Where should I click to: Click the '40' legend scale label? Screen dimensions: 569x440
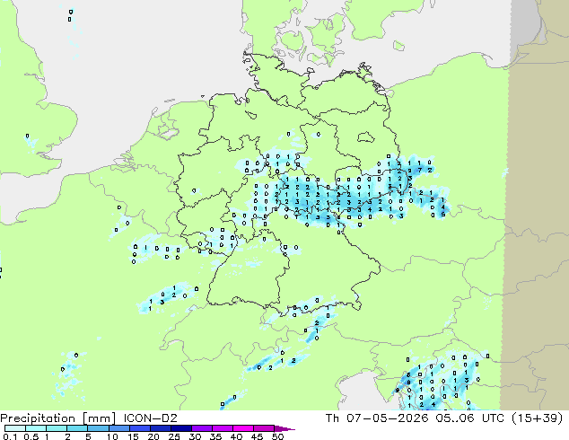[236, 436]
